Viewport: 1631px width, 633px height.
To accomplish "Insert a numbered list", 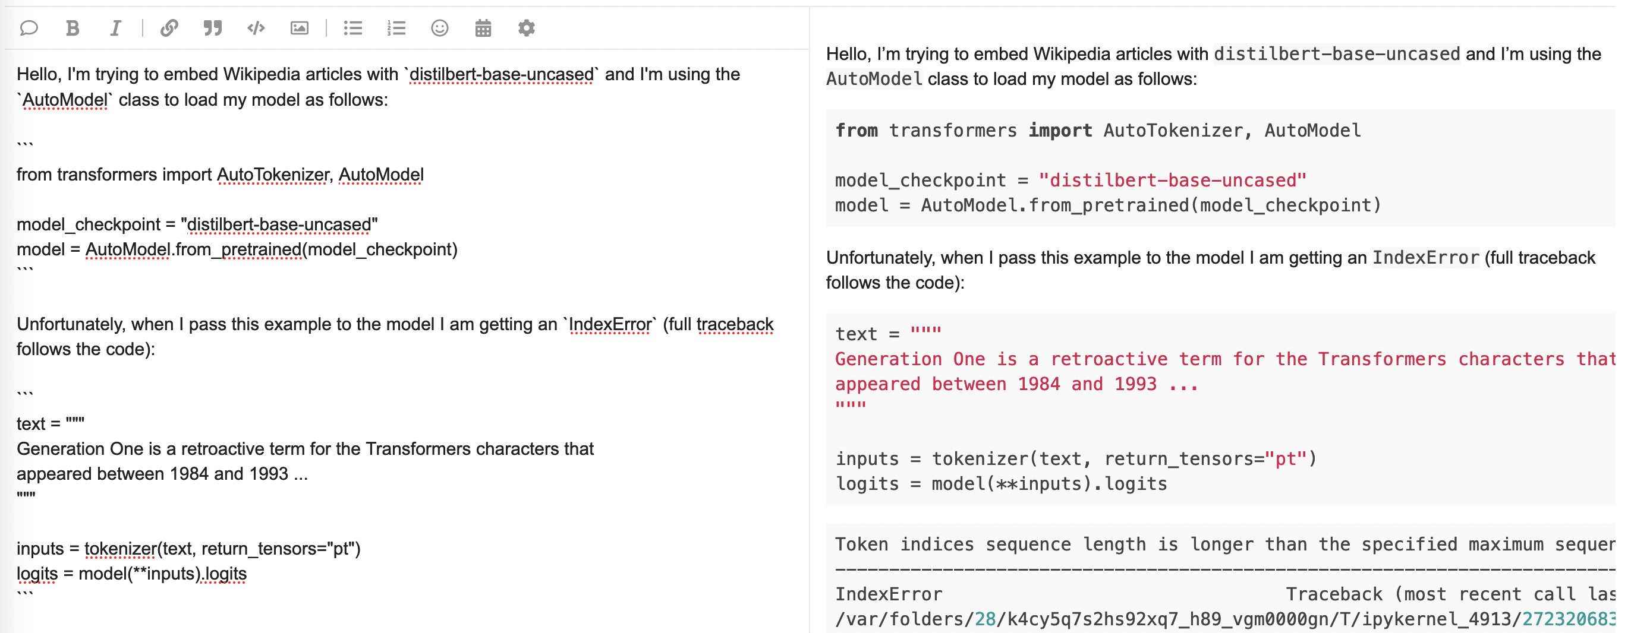I will [396, 28].
